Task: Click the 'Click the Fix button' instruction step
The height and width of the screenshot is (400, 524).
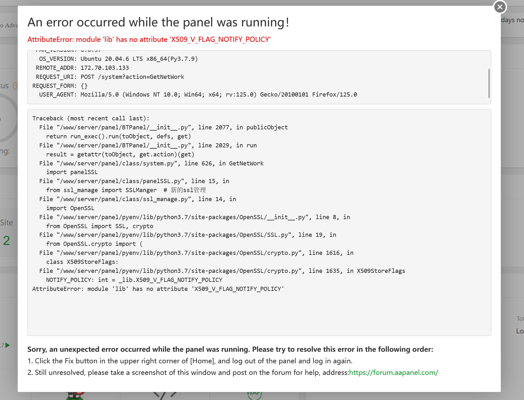Action: click(x=190, y=361)
